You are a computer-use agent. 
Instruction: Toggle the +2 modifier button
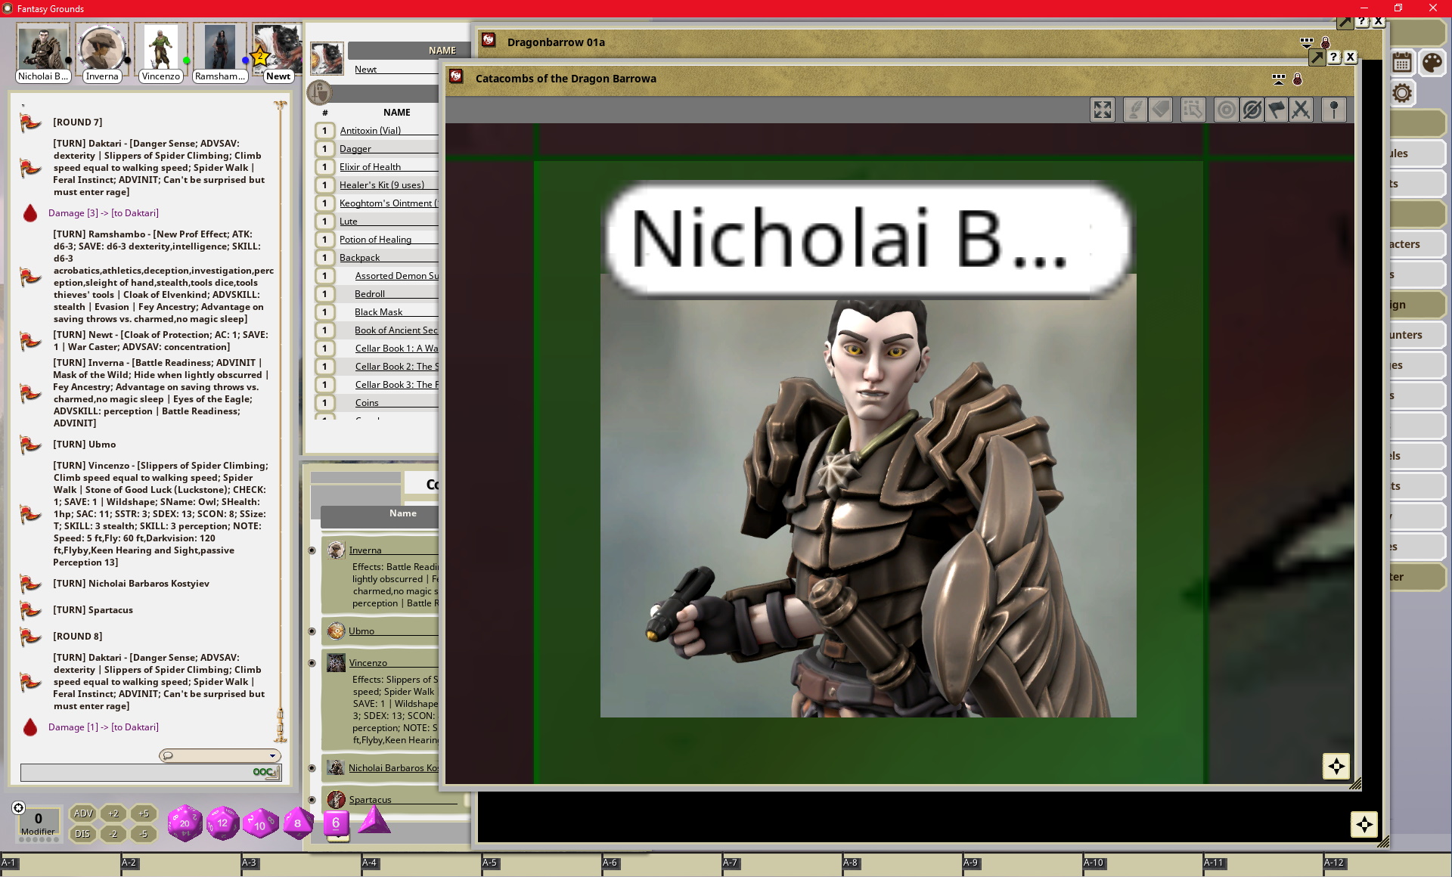(x=113, y=813)
